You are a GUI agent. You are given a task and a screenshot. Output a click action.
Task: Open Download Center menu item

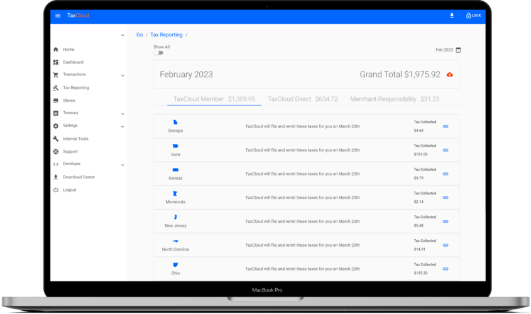click(x=79, y=177)
